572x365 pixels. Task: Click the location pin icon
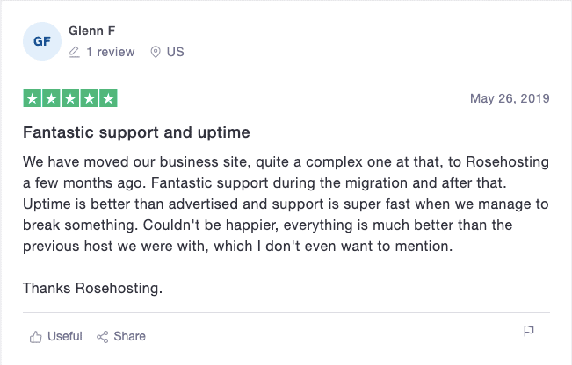point(156,52)
